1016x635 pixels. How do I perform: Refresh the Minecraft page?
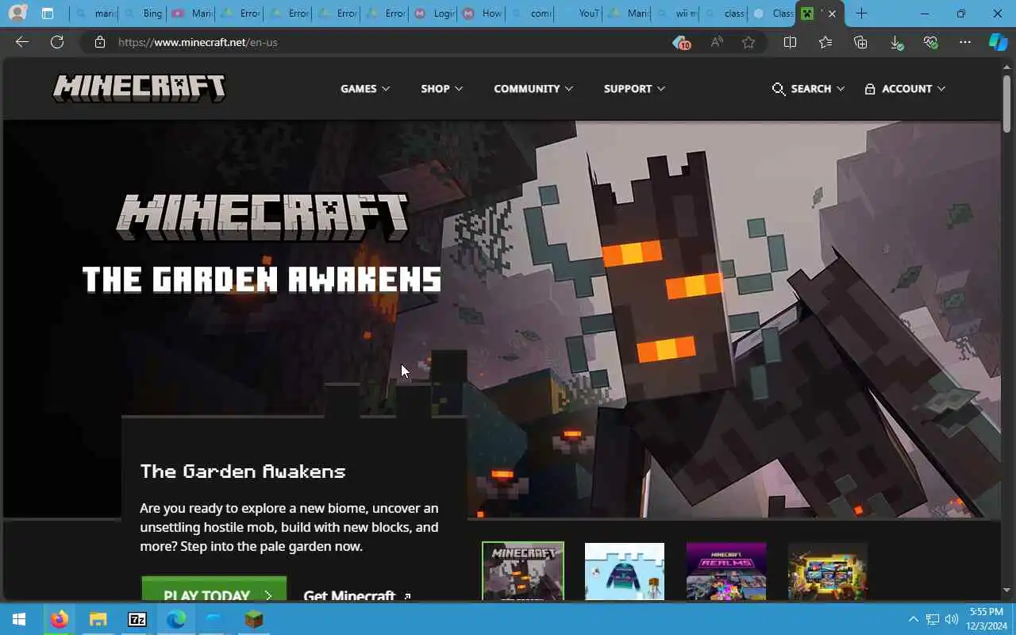[57, 42]
